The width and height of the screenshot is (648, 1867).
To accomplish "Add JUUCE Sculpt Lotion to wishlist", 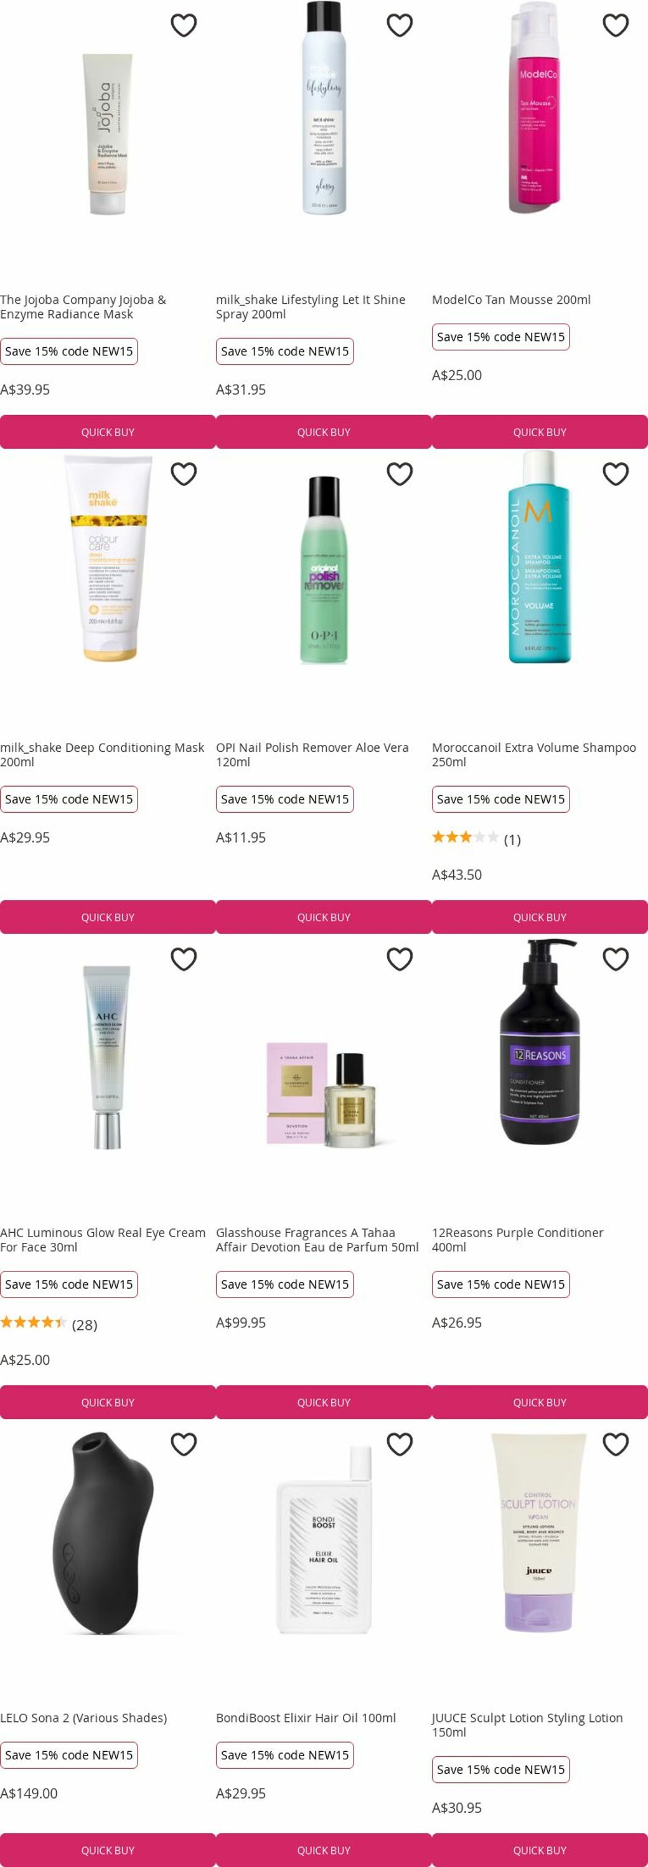I will 616,1444.
